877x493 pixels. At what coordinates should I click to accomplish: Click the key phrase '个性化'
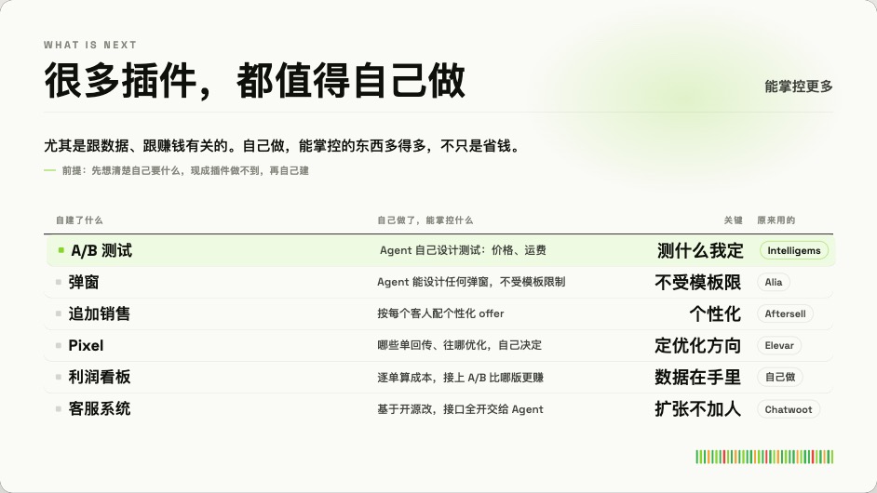point(715,313)
